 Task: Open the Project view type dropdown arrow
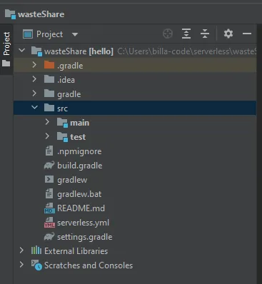75,34
